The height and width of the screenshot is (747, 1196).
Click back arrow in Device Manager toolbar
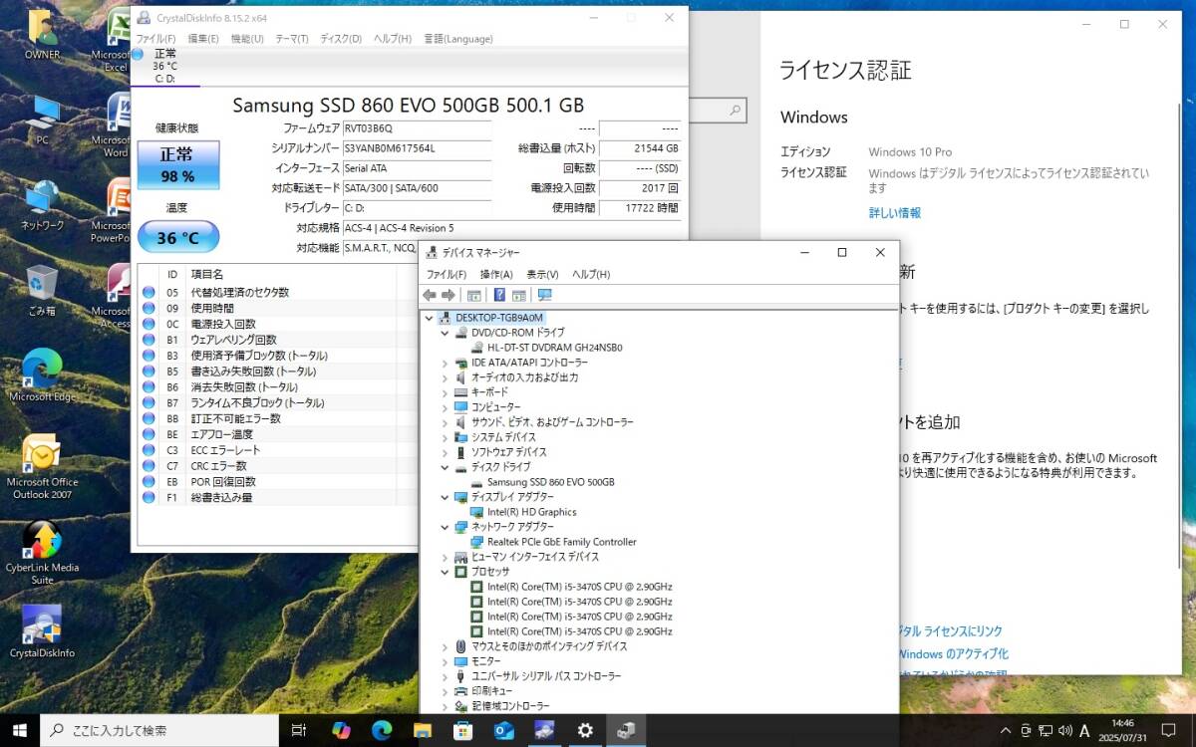click(x=430, y=295)
